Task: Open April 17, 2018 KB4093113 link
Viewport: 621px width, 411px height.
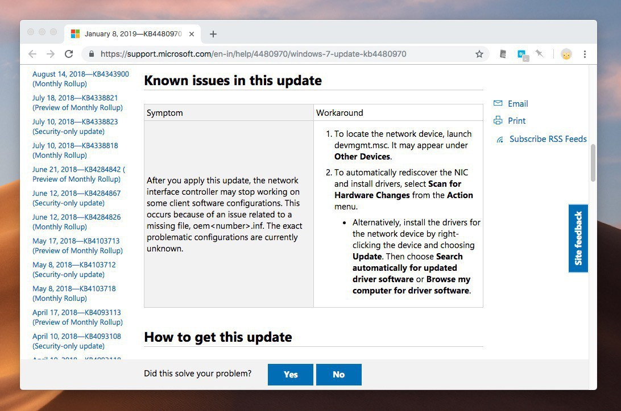Action: (77, 317)
